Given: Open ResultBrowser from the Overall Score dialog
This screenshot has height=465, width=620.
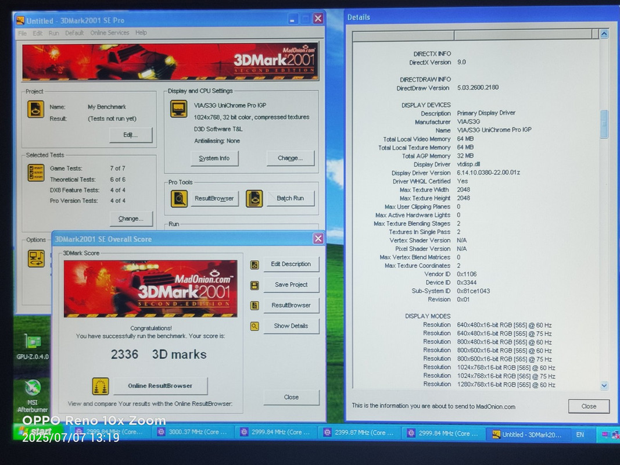Looking at the screenshot, I should tap(291, 305).
